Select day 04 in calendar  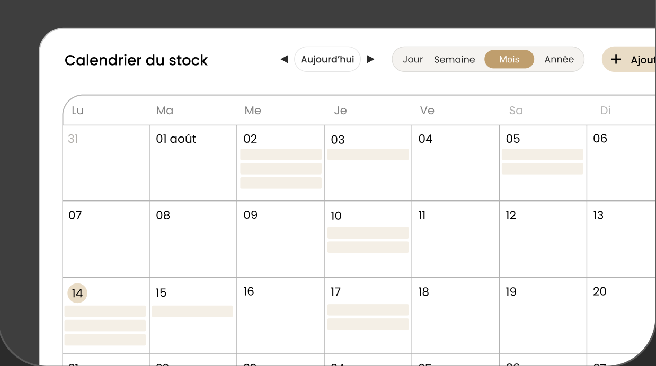coord(425,139)
